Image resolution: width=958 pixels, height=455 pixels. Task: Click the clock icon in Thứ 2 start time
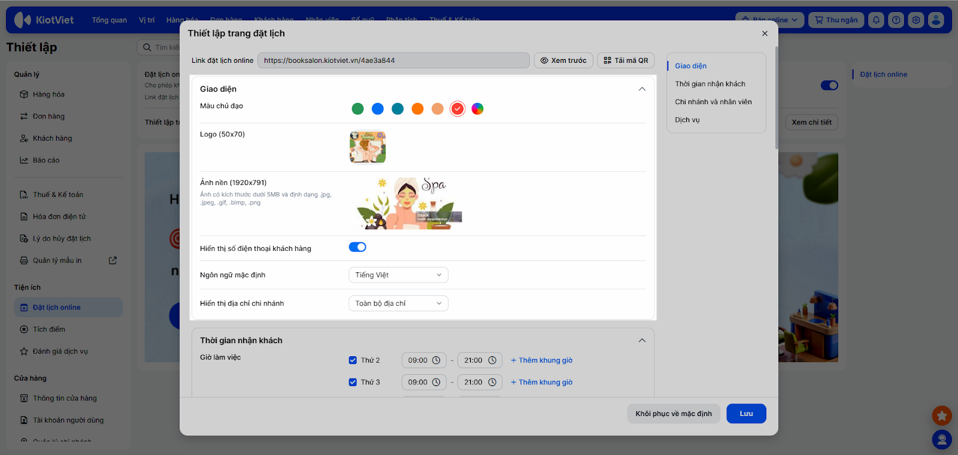436,360
